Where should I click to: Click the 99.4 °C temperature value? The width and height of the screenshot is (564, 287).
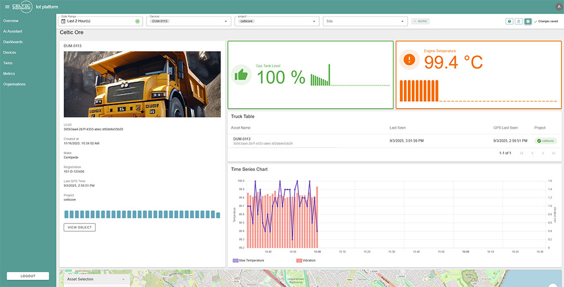coord(453,62)
